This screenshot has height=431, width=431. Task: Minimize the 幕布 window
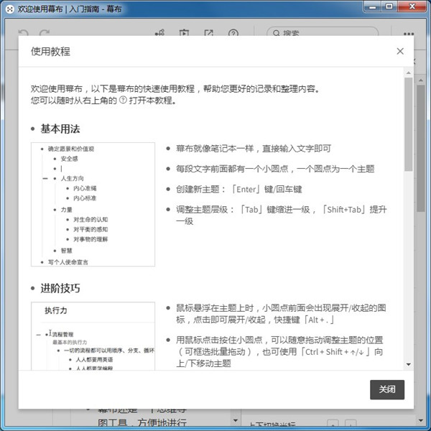pos(372,6)
